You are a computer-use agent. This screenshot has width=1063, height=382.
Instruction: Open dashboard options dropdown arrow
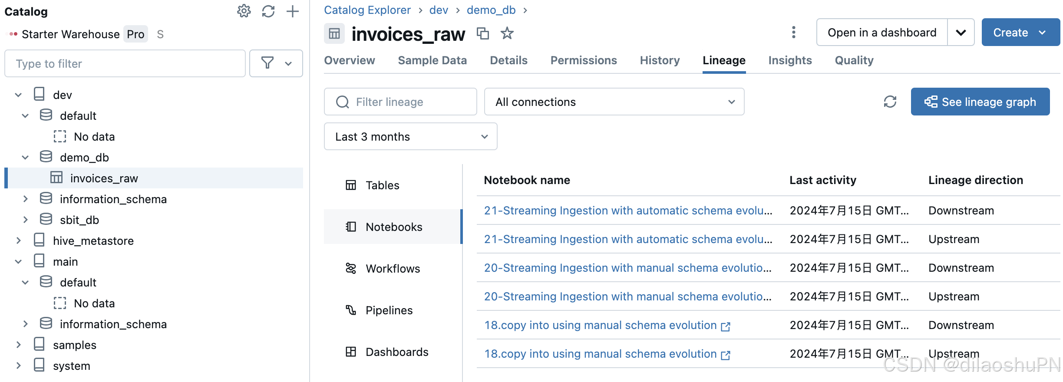pos(961,32)
